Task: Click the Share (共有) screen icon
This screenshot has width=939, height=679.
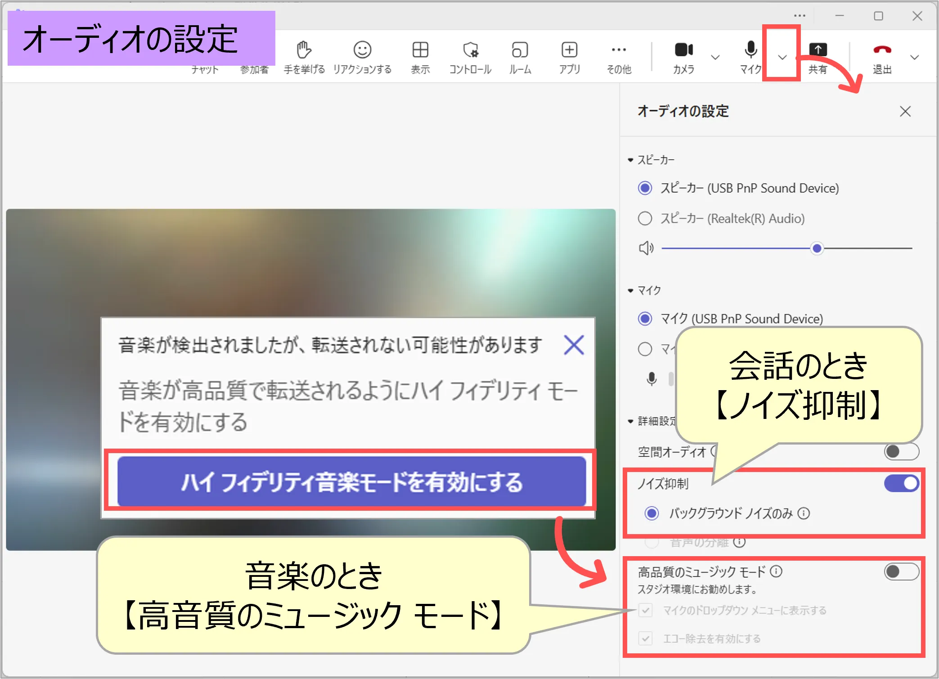Action: pyautogui.click(x=818, y=50)
